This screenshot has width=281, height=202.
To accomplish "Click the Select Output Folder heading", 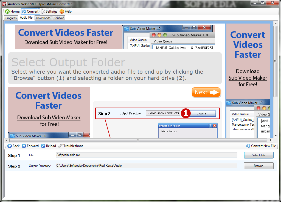I will pos(68,62).
